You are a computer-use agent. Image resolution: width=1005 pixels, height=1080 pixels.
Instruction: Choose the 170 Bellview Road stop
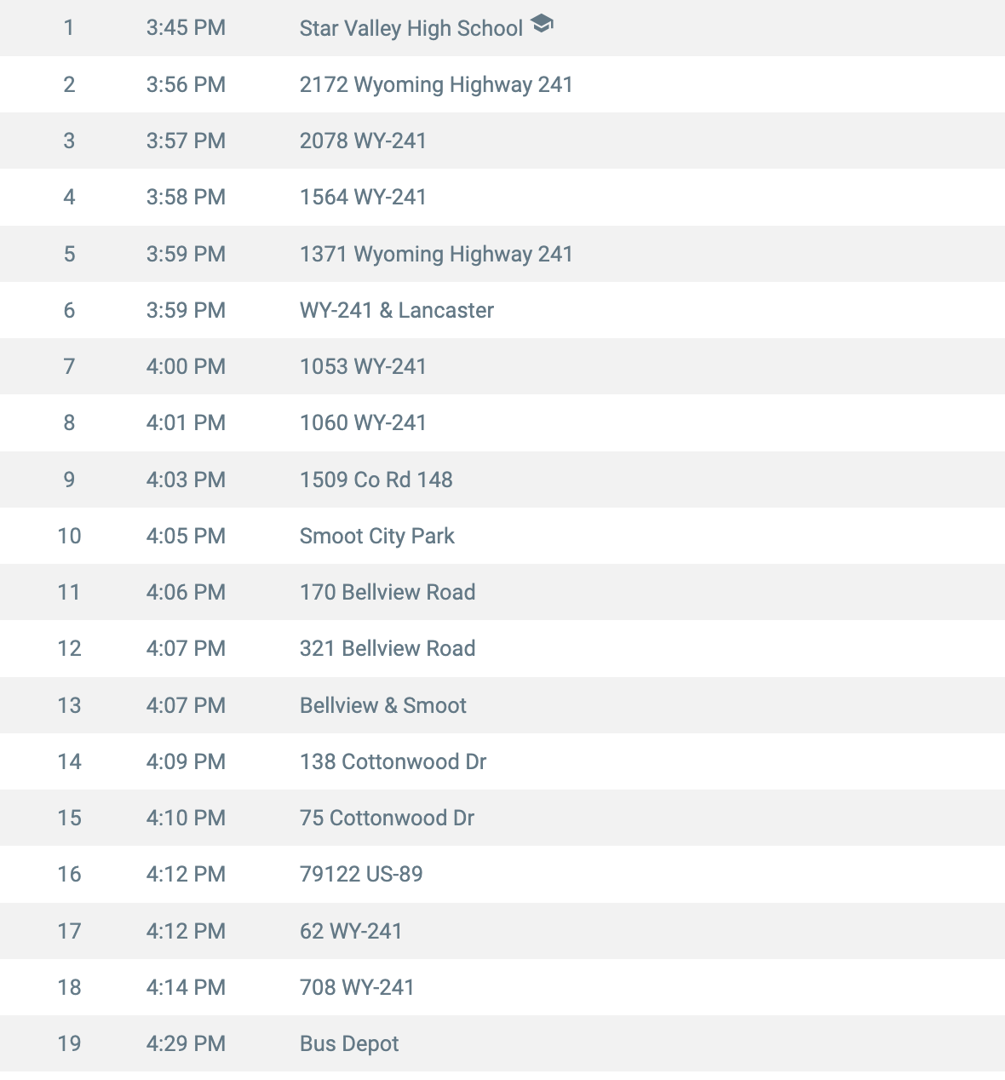502,592
